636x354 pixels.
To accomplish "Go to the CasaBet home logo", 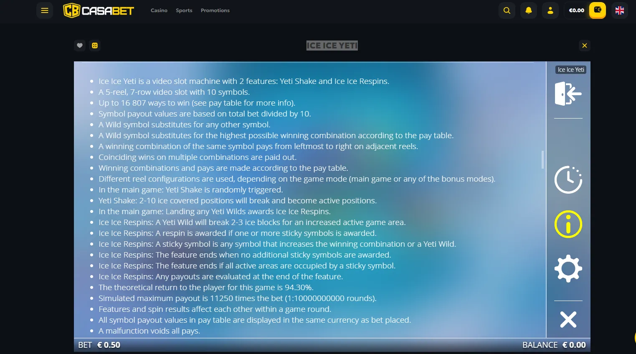I will [99, 10].
